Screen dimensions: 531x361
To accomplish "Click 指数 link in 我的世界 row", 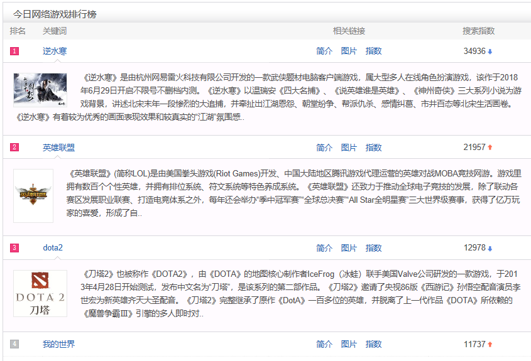I will click(373, 344).
